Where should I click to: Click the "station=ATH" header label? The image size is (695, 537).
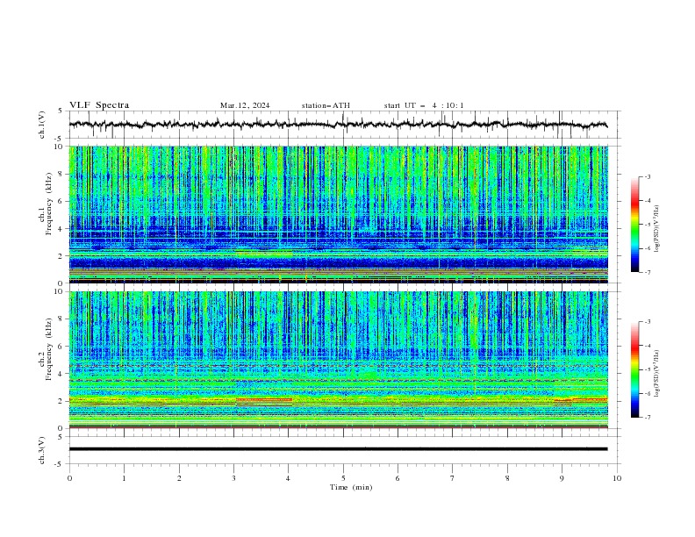click(326, 105)
